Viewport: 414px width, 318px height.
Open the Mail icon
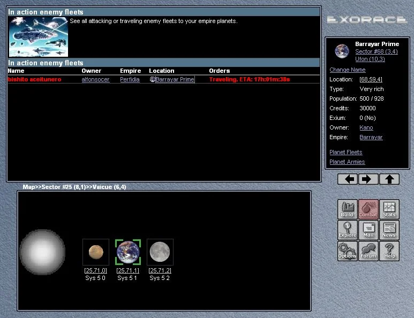368,230
